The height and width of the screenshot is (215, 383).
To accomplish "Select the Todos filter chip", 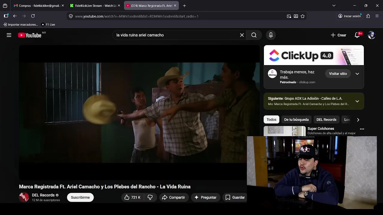I will [x=271, y=120].
